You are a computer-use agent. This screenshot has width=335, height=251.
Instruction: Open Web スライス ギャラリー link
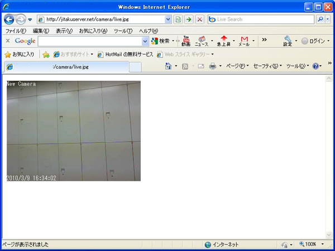pos(185,55)
